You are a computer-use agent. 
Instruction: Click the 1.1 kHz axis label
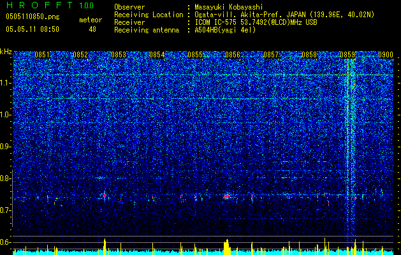tap(6, 83)
